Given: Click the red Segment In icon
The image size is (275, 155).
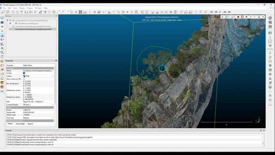Looking at the screenshot, I should (238, 17).
